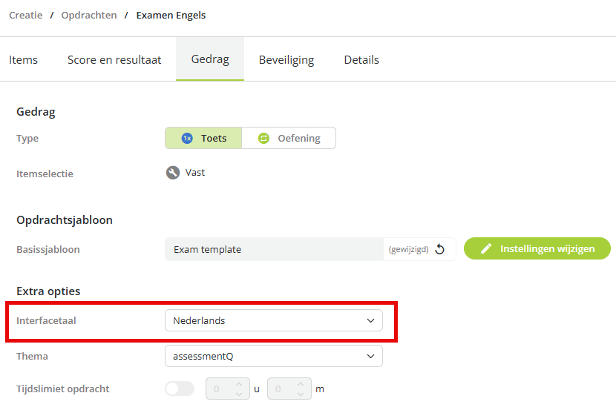The image size is (616, 413).
Task: Switch to the Score en resultaat tab
Action: point(114,59)
